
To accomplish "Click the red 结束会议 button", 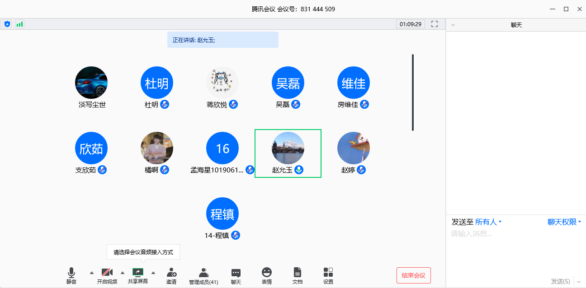I will pyautogui.click(x=413, y=275).
